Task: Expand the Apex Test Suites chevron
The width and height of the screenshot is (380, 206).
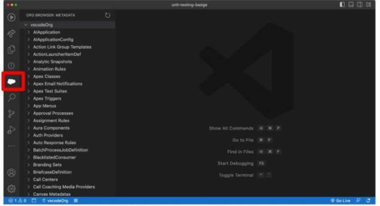Action: tap(29, 91)
